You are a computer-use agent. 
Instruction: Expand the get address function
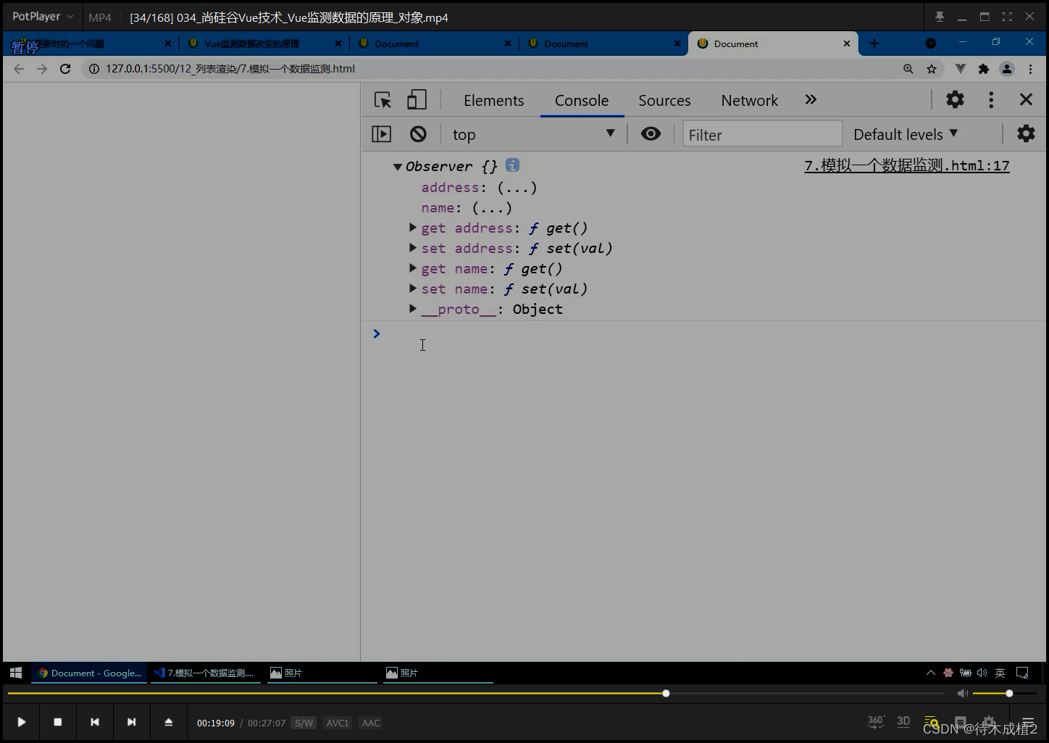[x=413, y=228]
